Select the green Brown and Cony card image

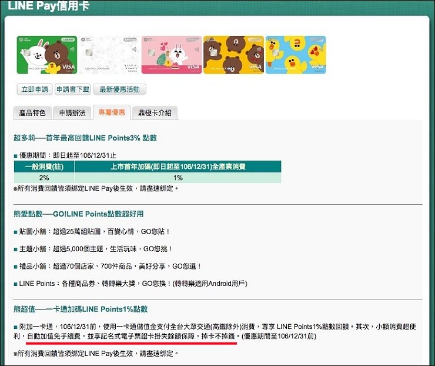tap(47, 55)
